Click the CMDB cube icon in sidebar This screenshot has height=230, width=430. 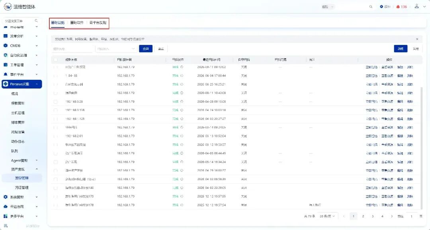(6, 46)
